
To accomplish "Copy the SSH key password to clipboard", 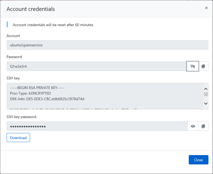I will point(203,126).
